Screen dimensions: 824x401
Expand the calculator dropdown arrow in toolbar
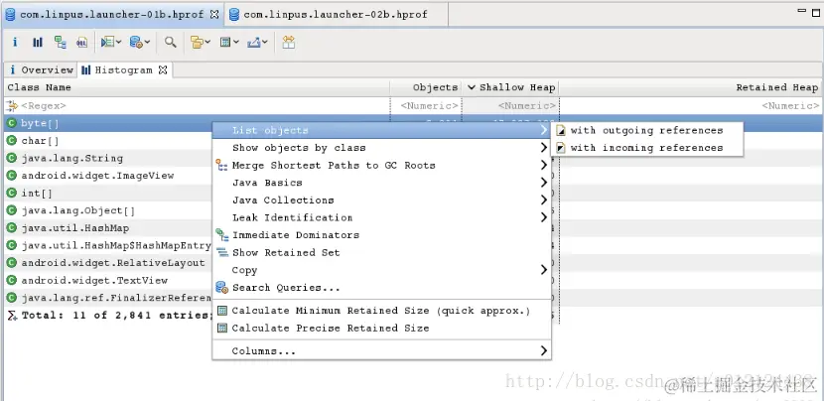click(x=236, y=42)
